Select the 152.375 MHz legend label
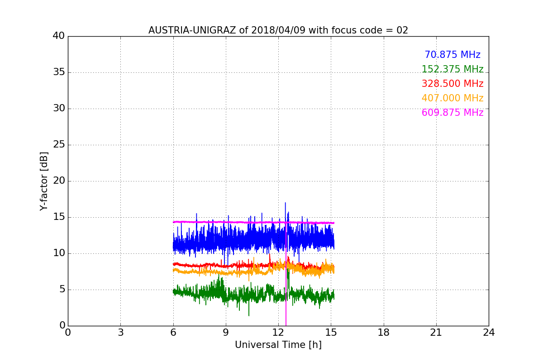543x362 pixels. pyautogui.click(x=452, y=69)
